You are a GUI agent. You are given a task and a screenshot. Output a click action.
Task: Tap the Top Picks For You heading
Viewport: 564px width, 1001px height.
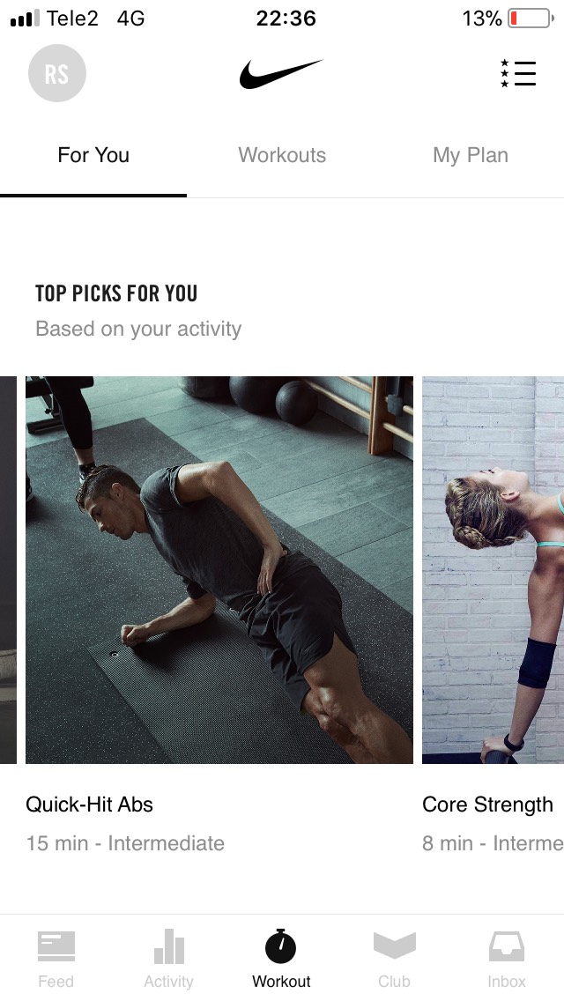pyautogui.click(x=116, y=293)
